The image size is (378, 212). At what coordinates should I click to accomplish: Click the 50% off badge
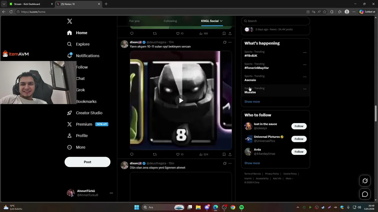[102, 124]
